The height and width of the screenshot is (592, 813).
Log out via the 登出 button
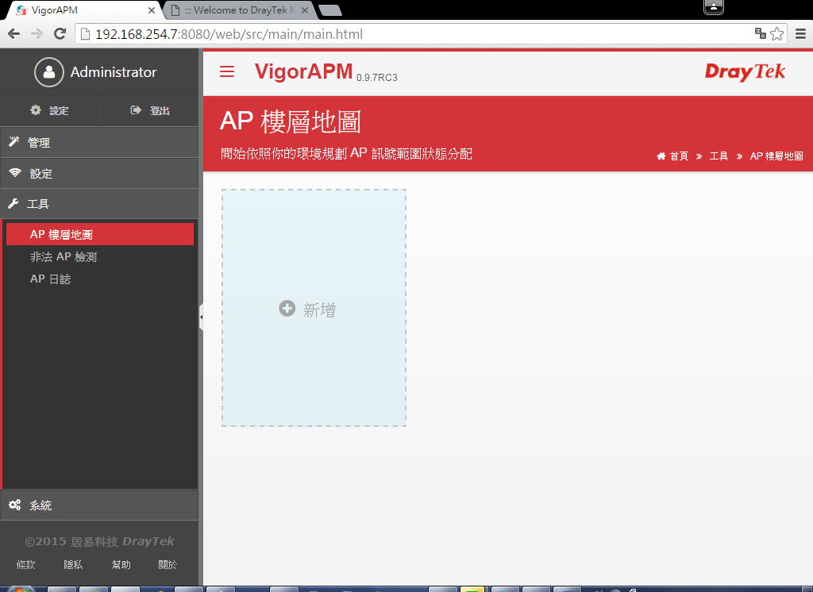click(x=150, y=110)
